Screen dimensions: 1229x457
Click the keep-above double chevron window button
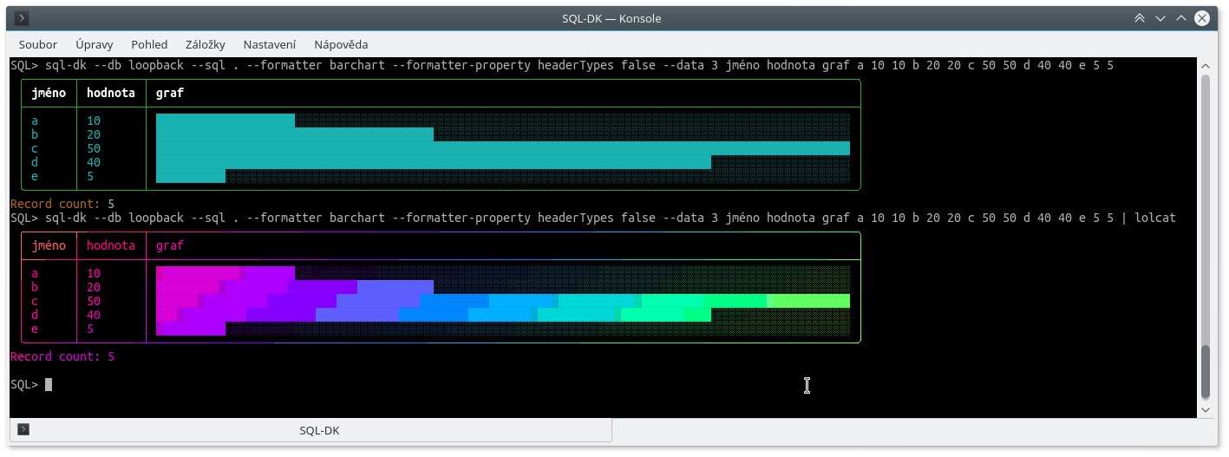click(x=1140, y=18)
